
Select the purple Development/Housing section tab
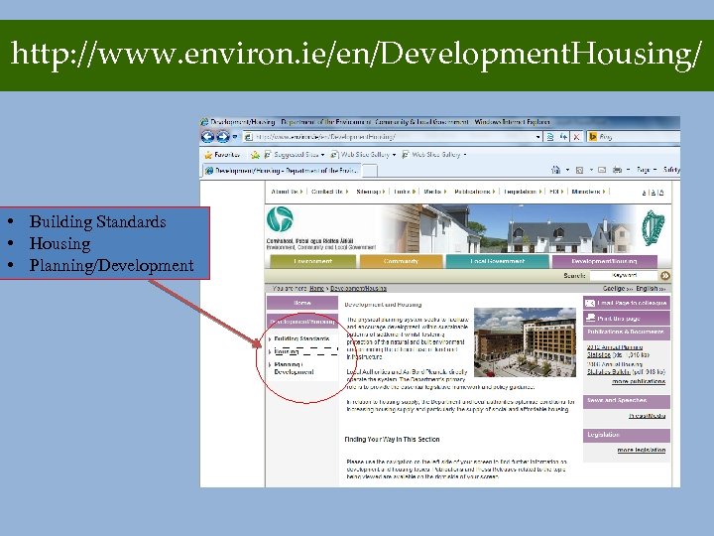point(604,261)
